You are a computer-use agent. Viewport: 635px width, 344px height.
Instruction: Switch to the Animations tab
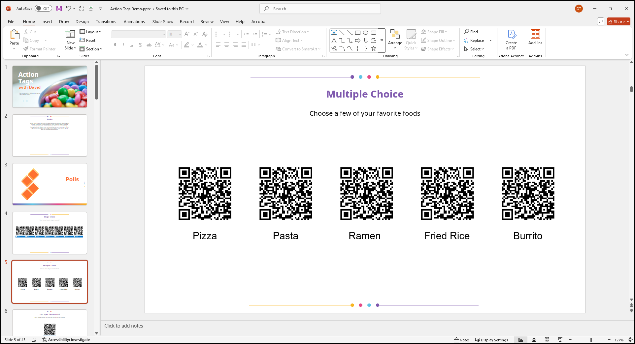point(134,21)
